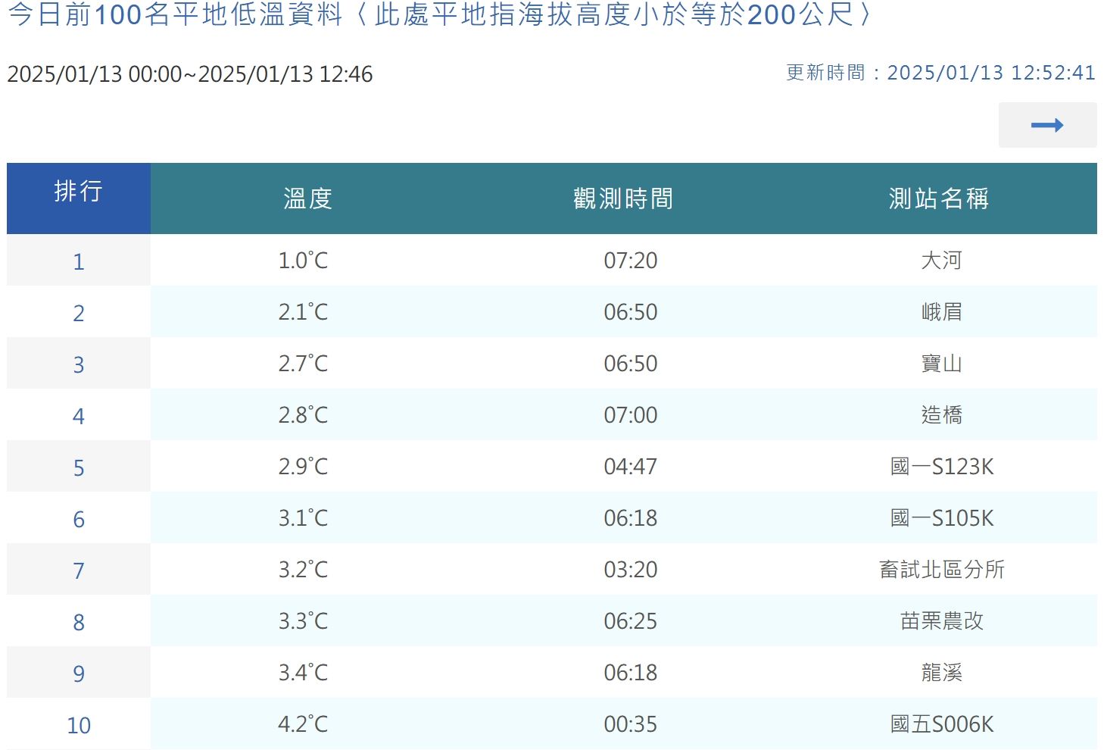1107x750 pixels.
Task: Click the 03:20 observation time
Action: (630, 570)
